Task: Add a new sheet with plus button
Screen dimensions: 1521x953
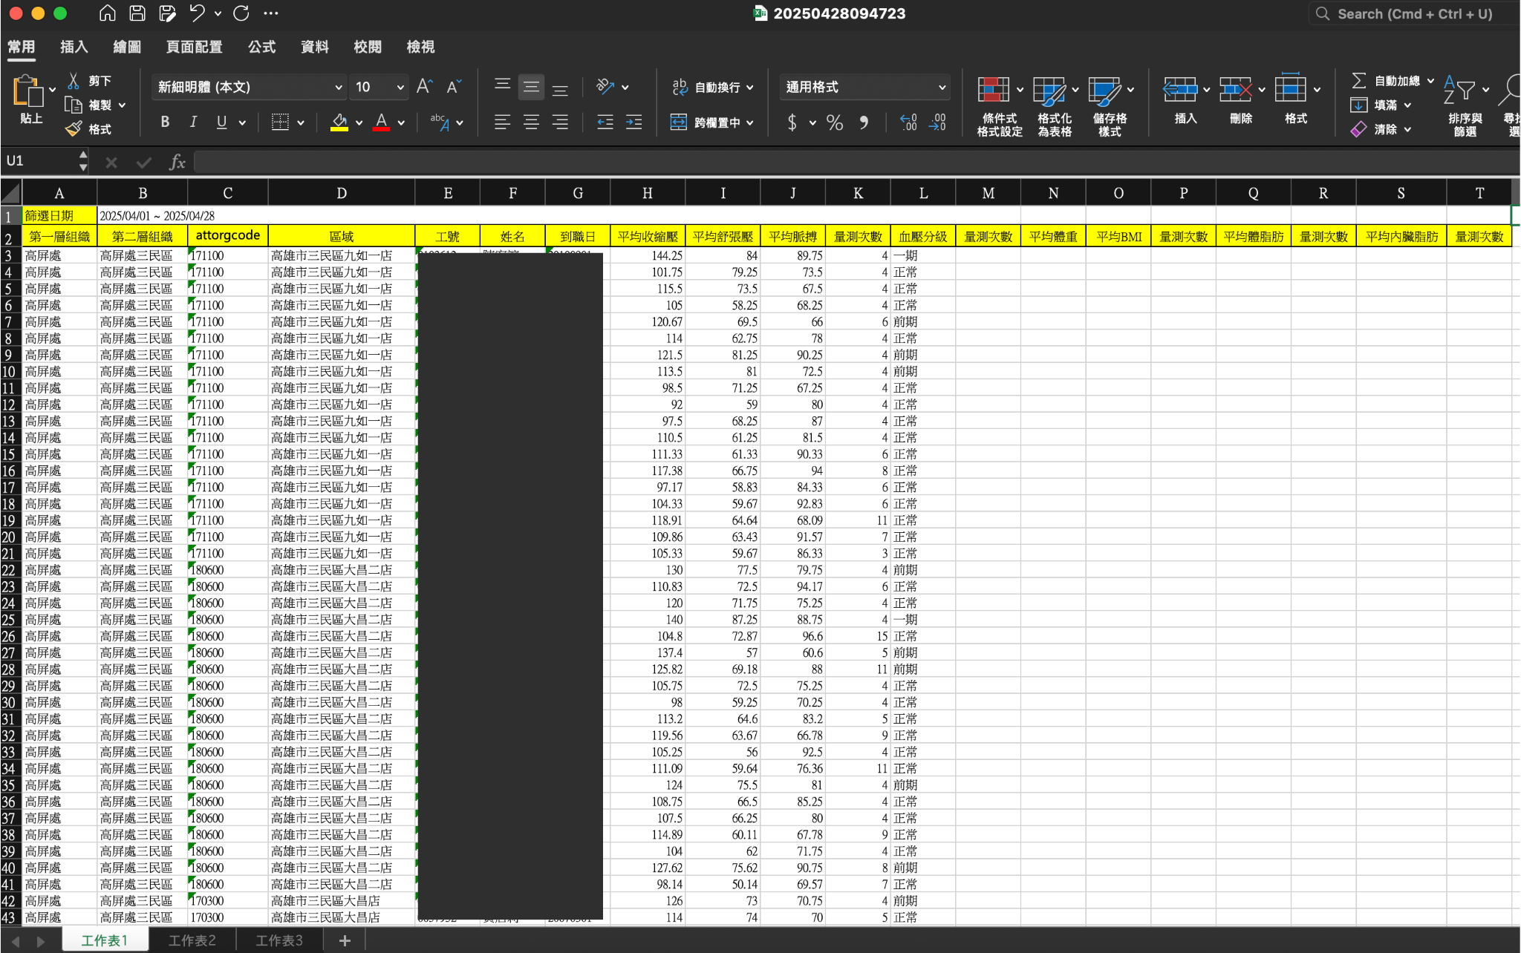Action: tap(345, 940)
